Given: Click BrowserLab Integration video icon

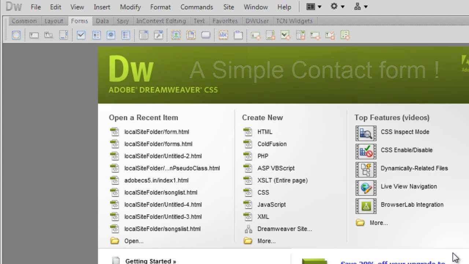Looking at the screenshot, I should click(366, 206).
